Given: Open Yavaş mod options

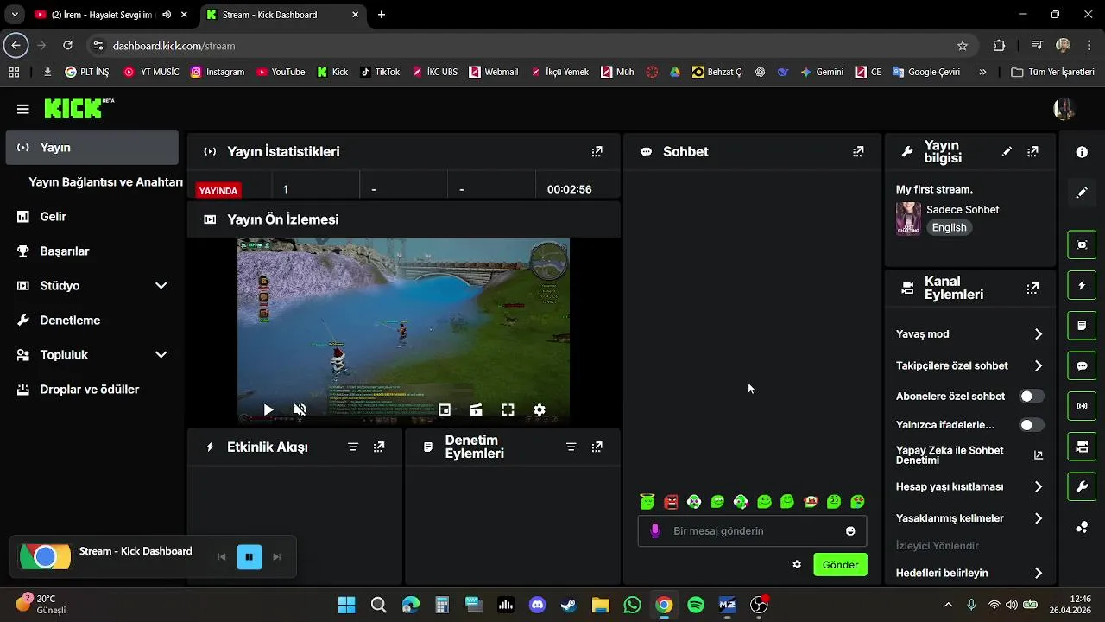Looking at the screenshot, I should (x=970, y=334).
